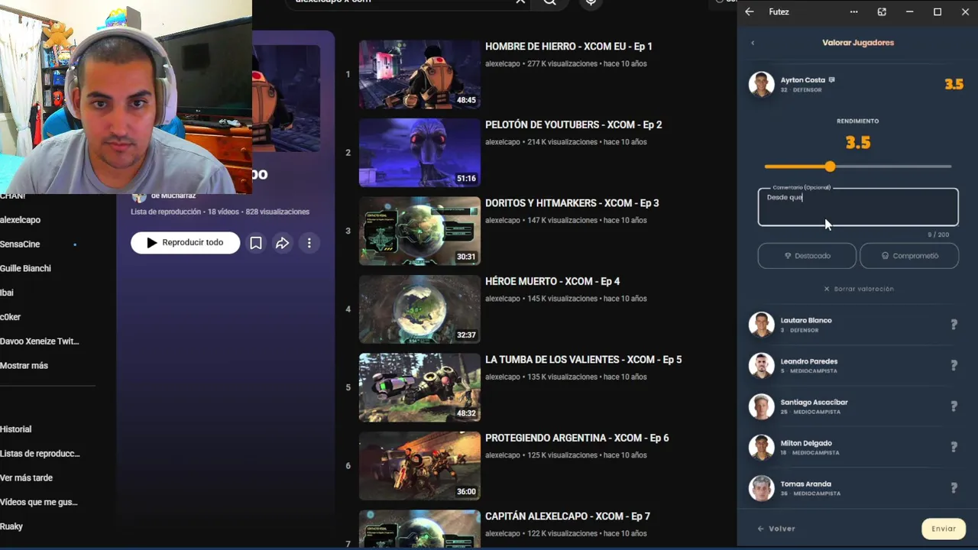Click Tomas Aranda's player photo

click(761, 488)
